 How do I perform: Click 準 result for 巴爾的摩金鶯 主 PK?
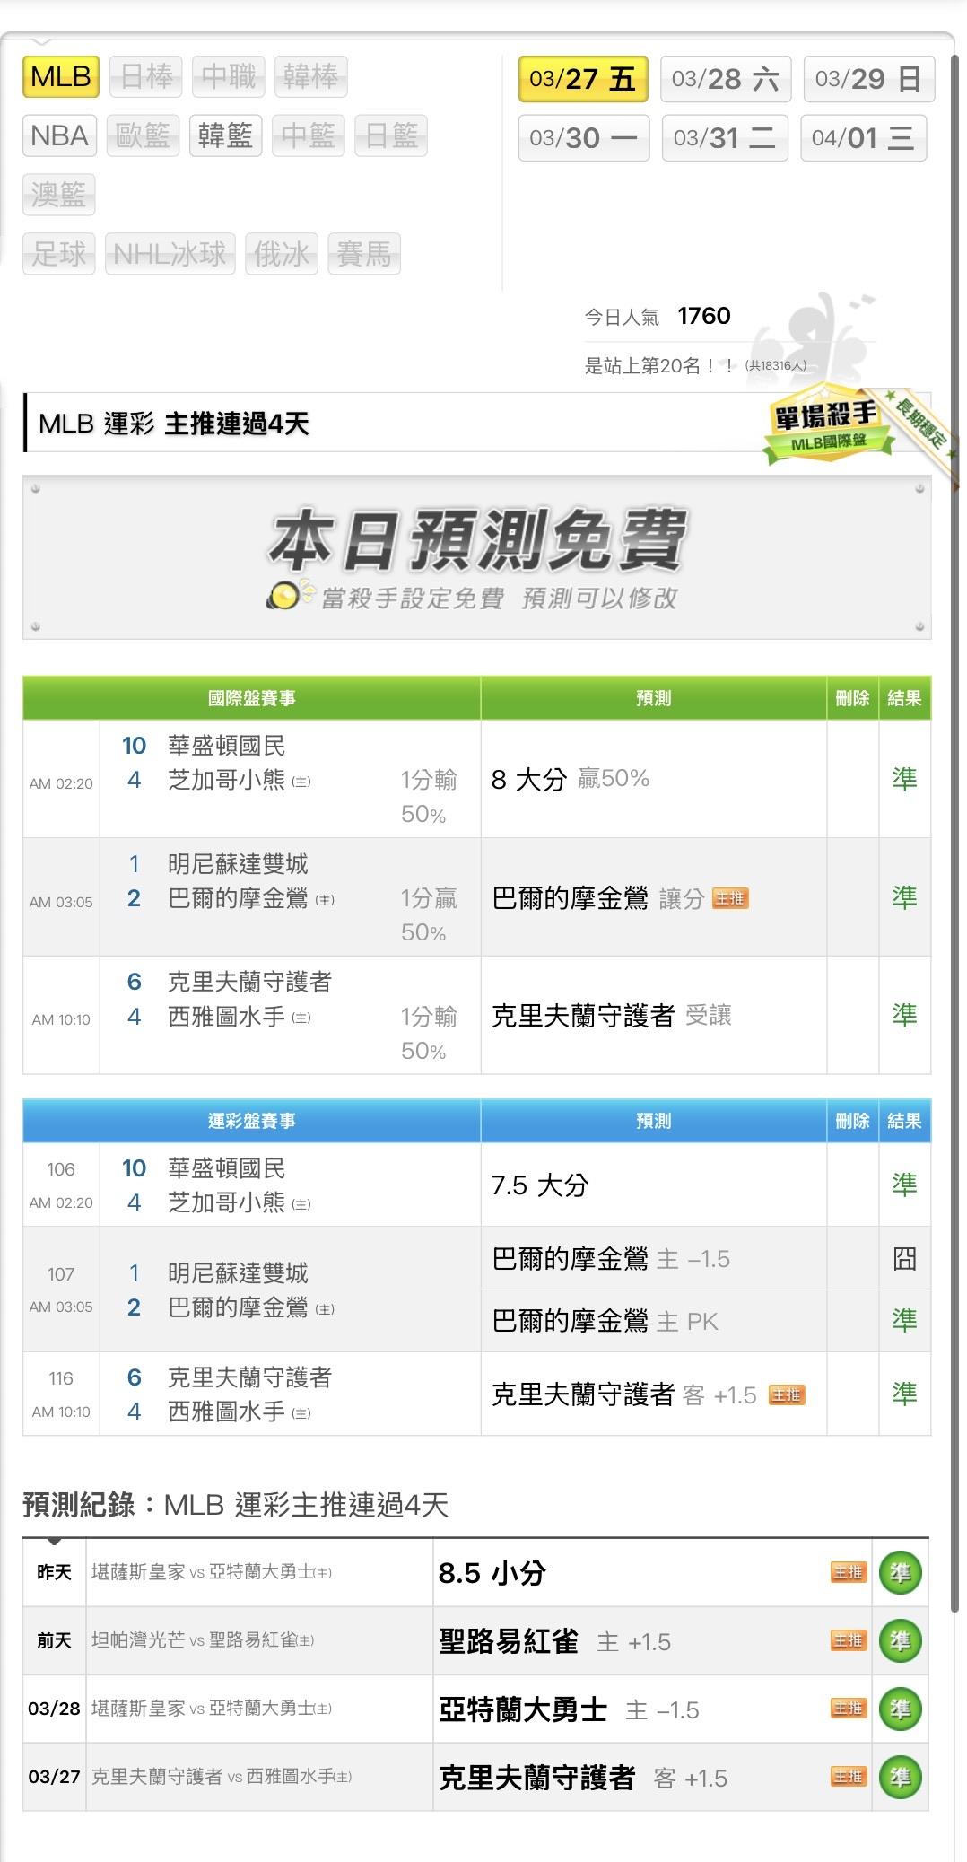point(904,1321)
